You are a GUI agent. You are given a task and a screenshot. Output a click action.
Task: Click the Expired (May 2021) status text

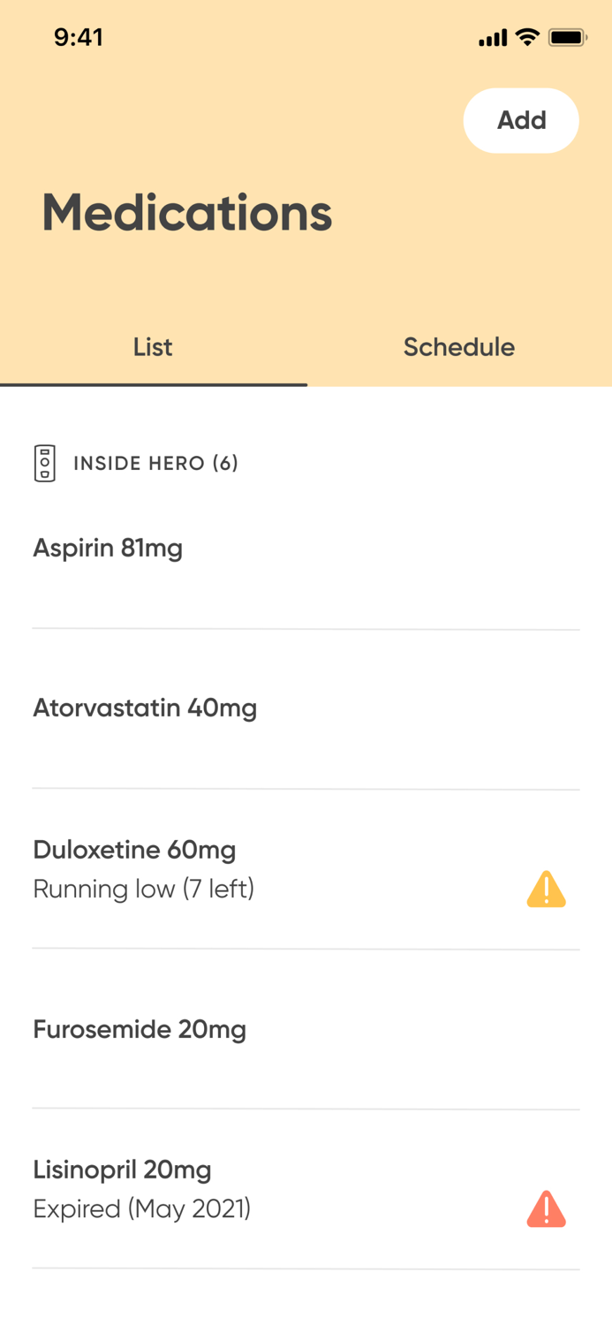click(142, 1208)
